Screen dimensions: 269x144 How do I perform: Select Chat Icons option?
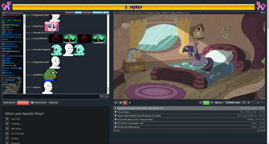pyautogui.click(x=69, y=13)
